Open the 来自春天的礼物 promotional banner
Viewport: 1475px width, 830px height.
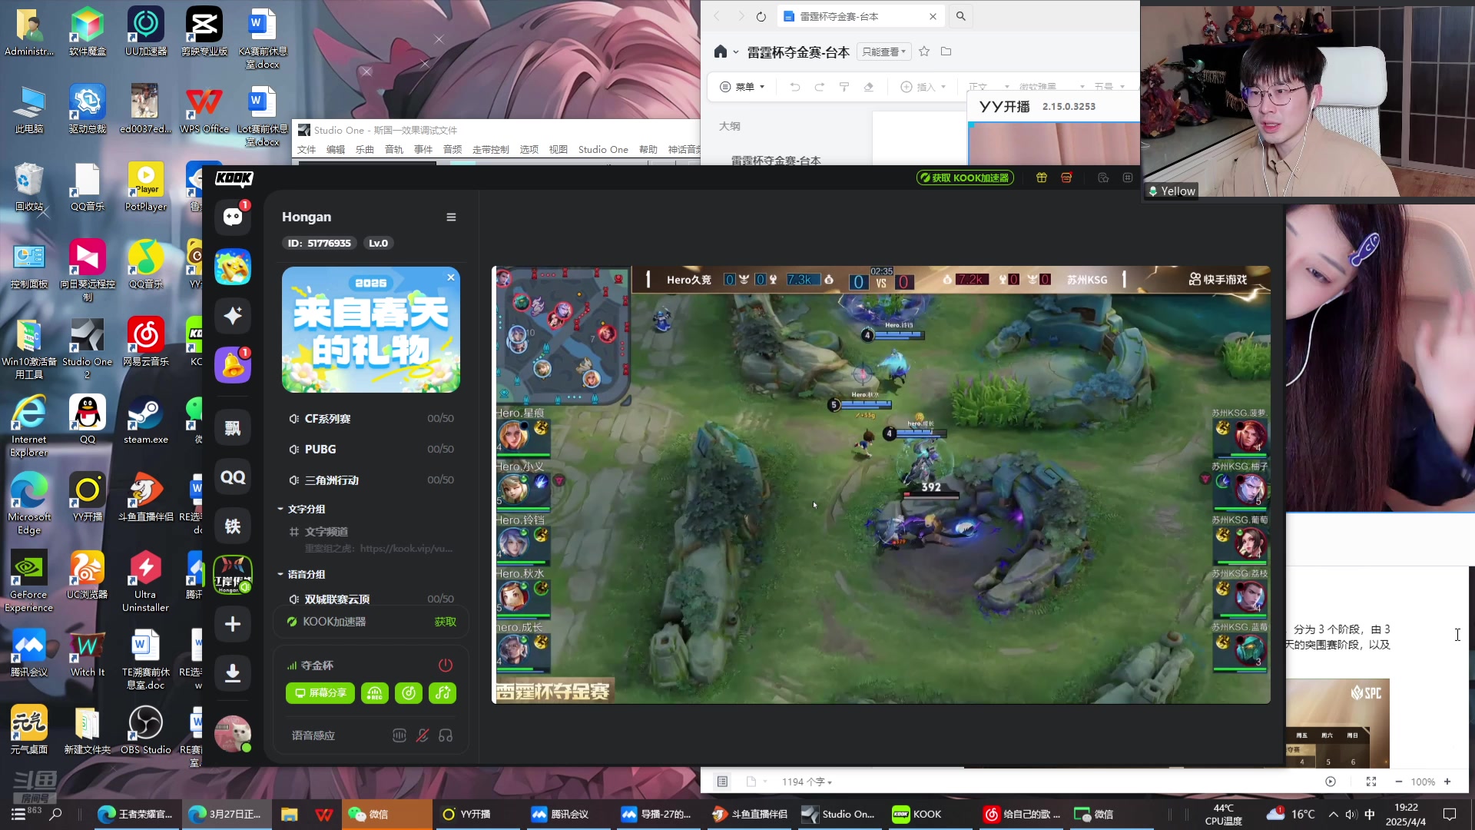pos(371,330)
